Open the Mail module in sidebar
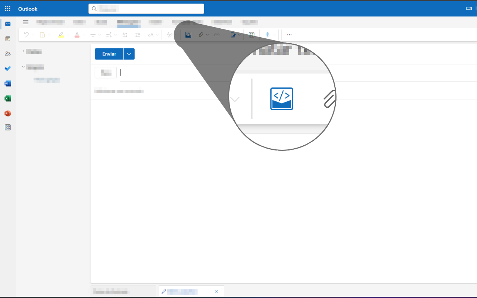The height and width of the screenshot is (298, 477). [8, 24]
